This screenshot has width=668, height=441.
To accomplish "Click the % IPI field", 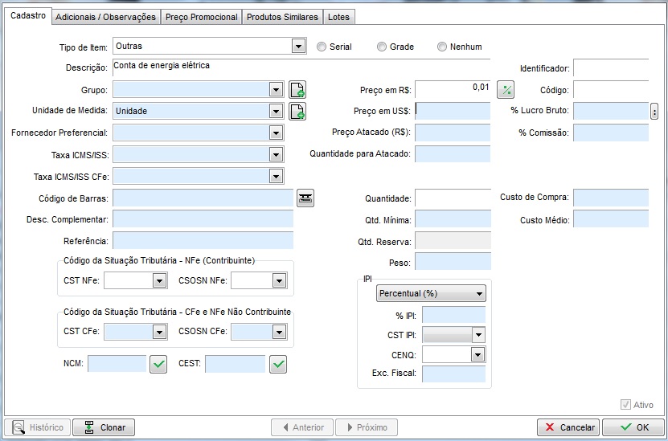I will tap(453, 315).
